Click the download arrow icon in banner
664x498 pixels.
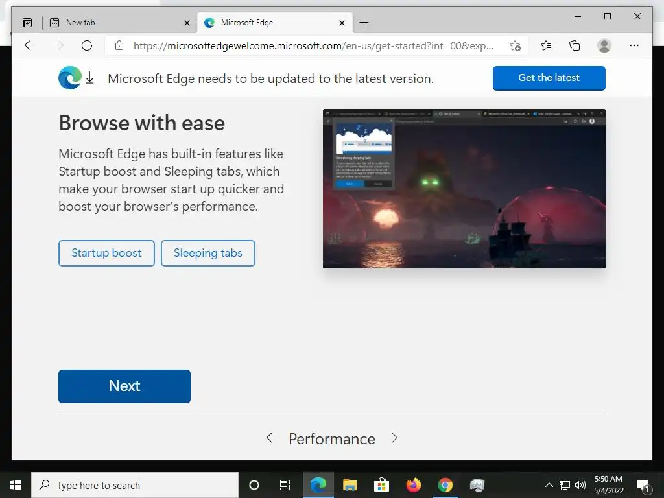coord(89,78)
